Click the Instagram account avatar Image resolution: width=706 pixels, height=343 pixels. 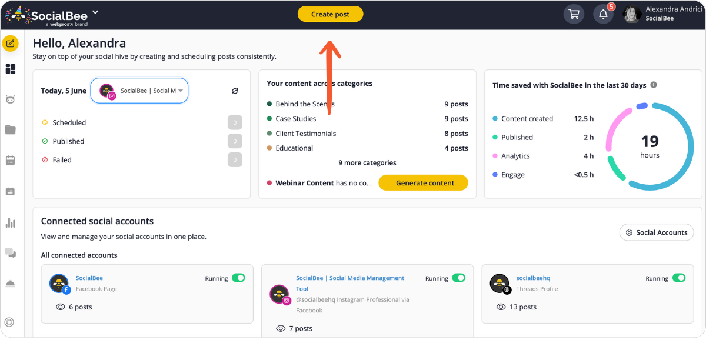pyautogui.click(x=279, y=294)
